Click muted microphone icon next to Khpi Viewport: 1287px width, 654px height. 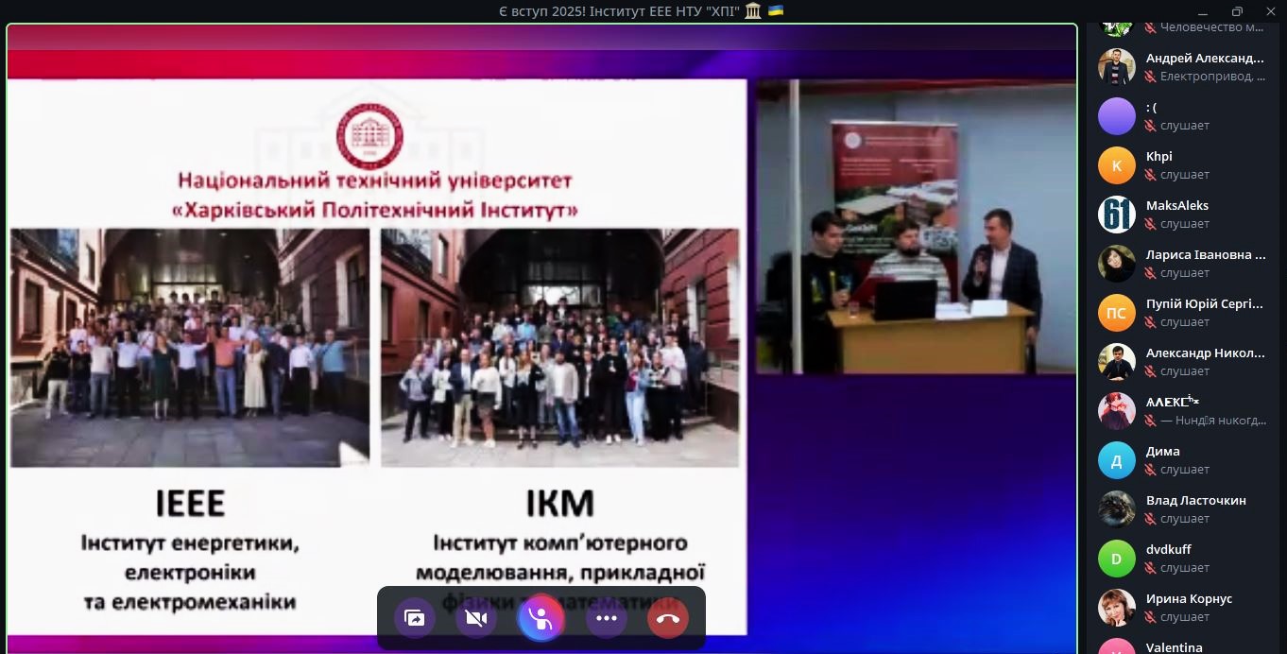tap(1151, 175)
